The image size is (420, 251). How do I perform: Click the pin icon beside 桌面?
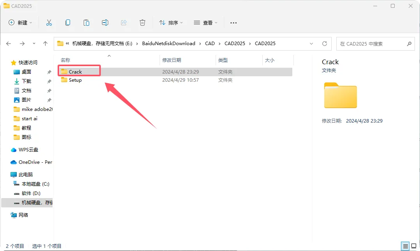[x=49, y=72]
